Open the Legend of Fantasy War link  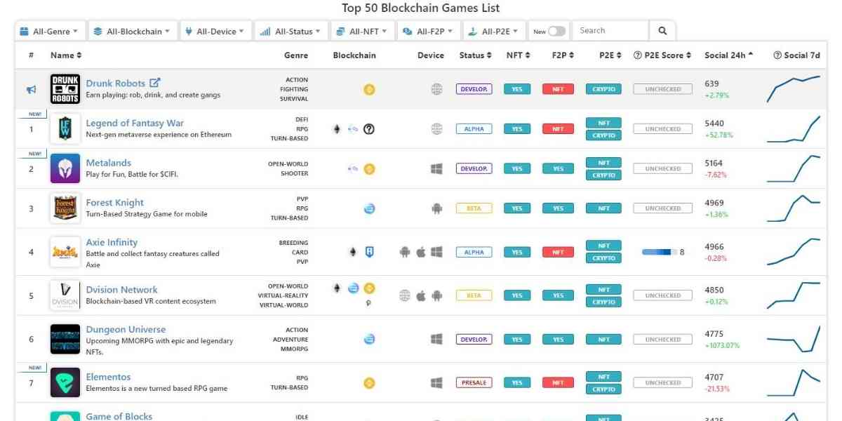pyautogui.click(x=135, y=123)
